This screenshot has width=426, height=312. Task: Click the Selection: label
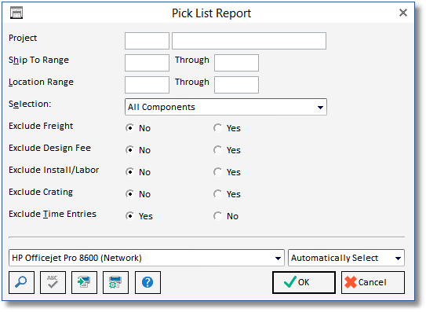tap(30, 104)
